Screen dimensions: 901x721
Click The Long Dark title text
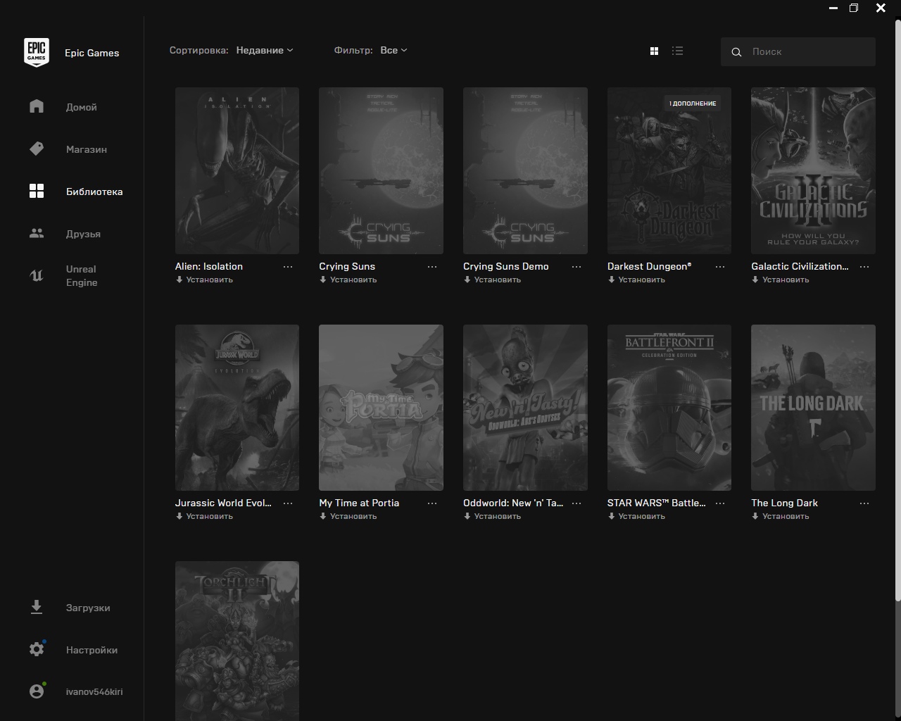click(x=784, y=503)
